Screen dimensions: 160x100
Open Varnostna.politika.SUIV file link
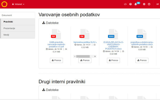click(x=85, y=42)
